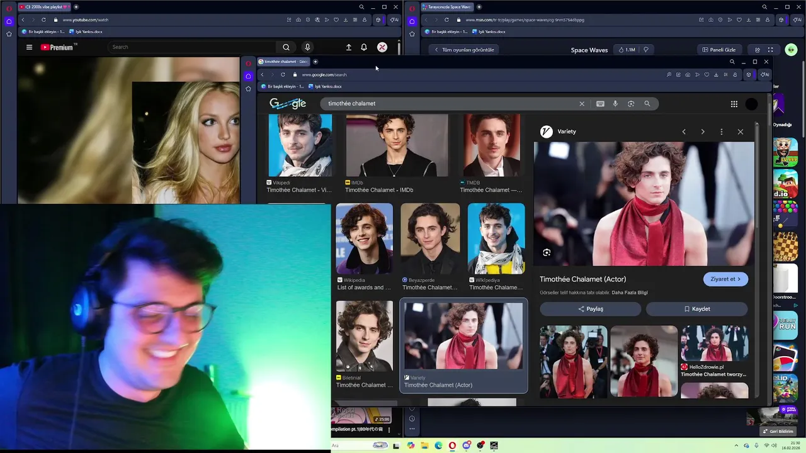Open YouTube account avatar menu
Viewport: 806px width, 453px height.
(x=382, y=47)
